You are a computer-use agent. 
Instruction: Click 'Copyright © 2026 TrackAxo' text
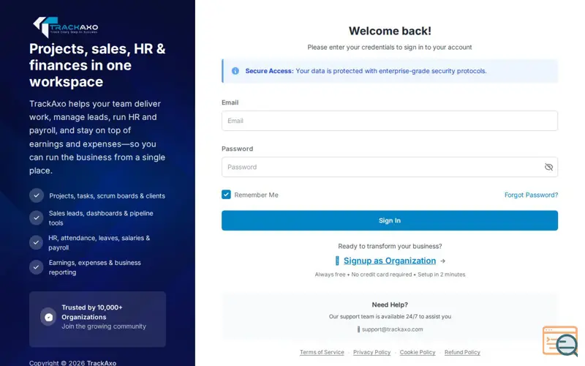pos(72,362)
